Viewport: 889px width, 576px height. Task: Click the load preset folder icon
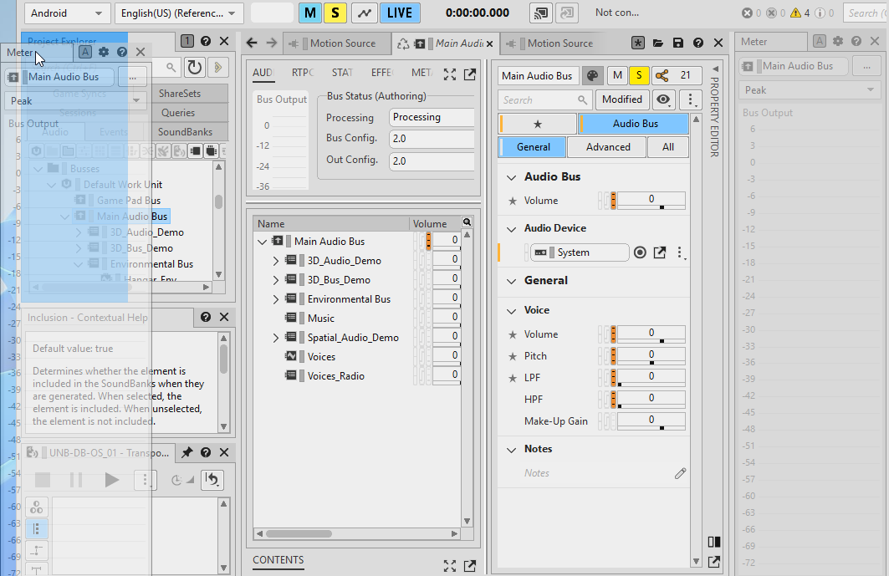click(658, 43)
